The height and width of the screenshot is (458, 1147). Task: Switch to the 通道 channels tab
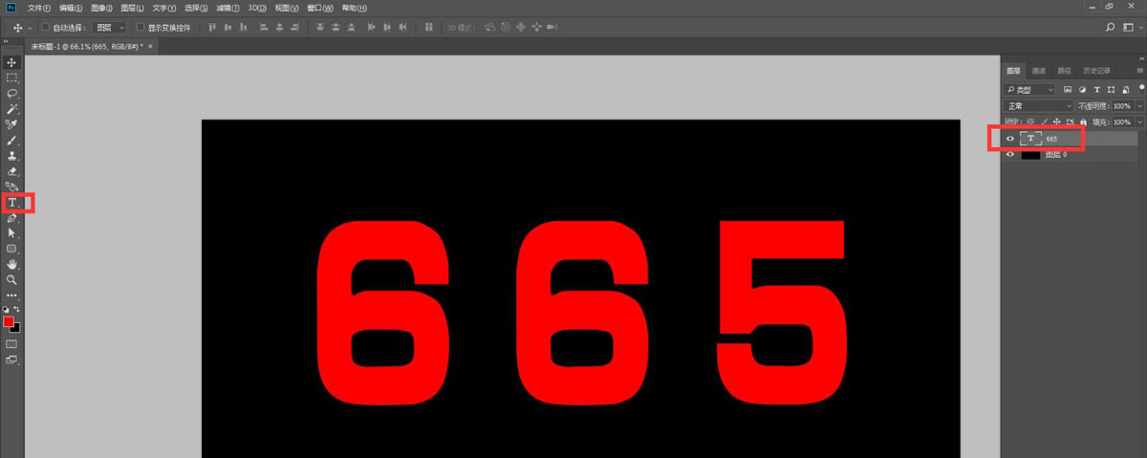(x=1038, y=71)
